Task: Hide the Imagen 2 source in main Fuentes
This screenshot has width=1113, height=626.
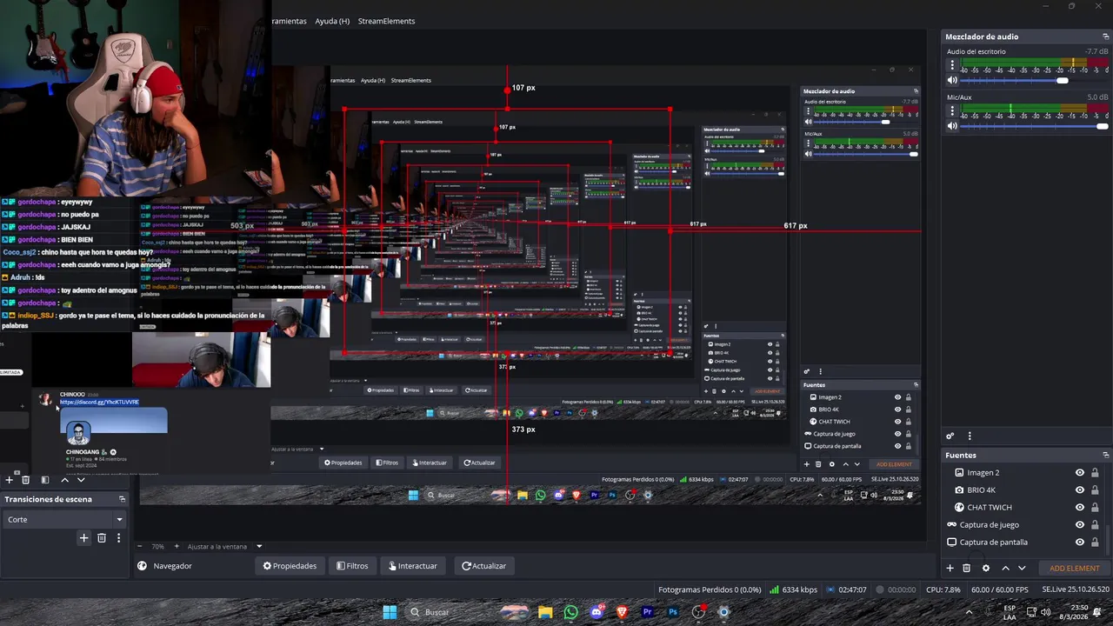Action: [x=1080, y=472]
